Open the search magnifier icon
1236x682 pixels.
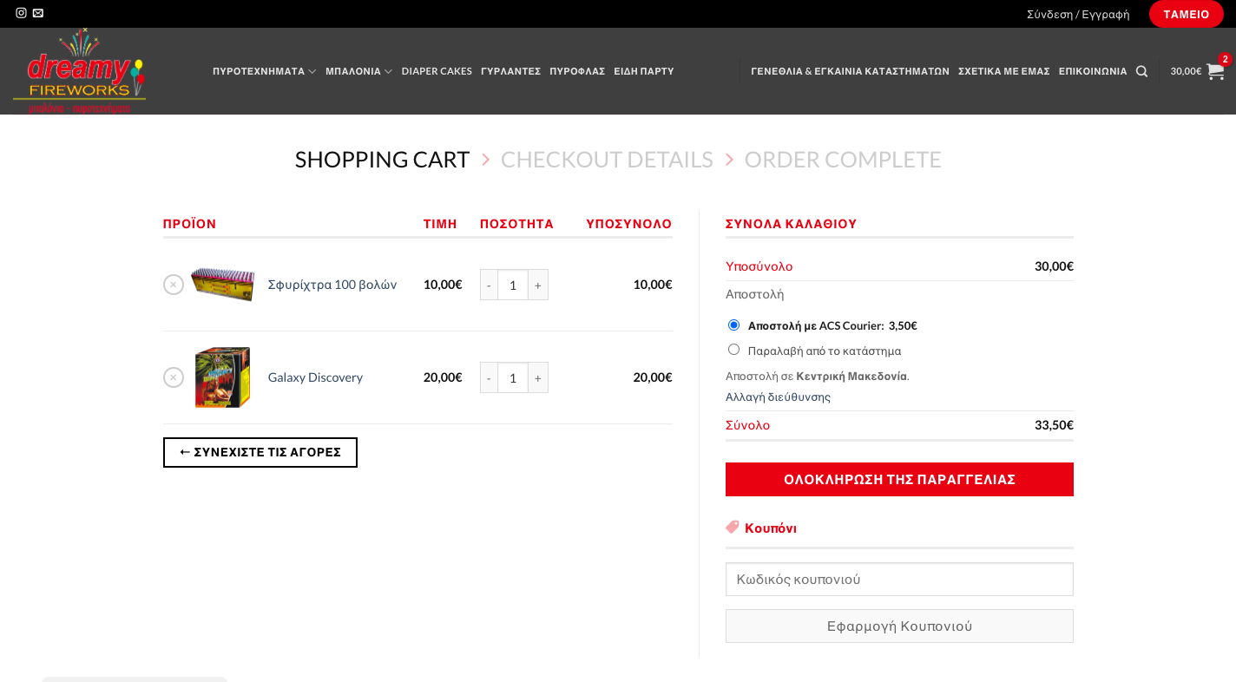coord(1141,71)
